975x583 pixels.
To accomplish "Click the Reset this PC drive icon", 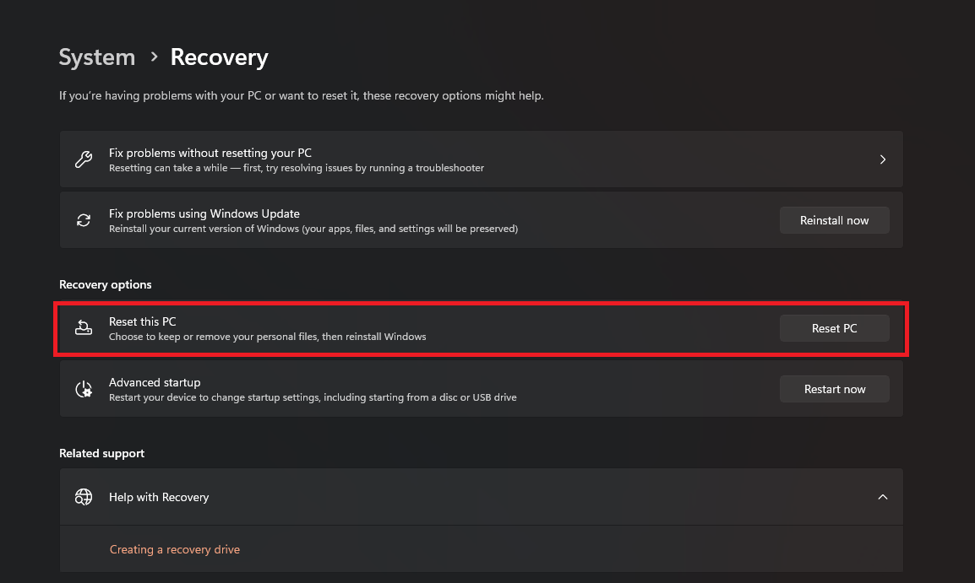I will point(84,328).
